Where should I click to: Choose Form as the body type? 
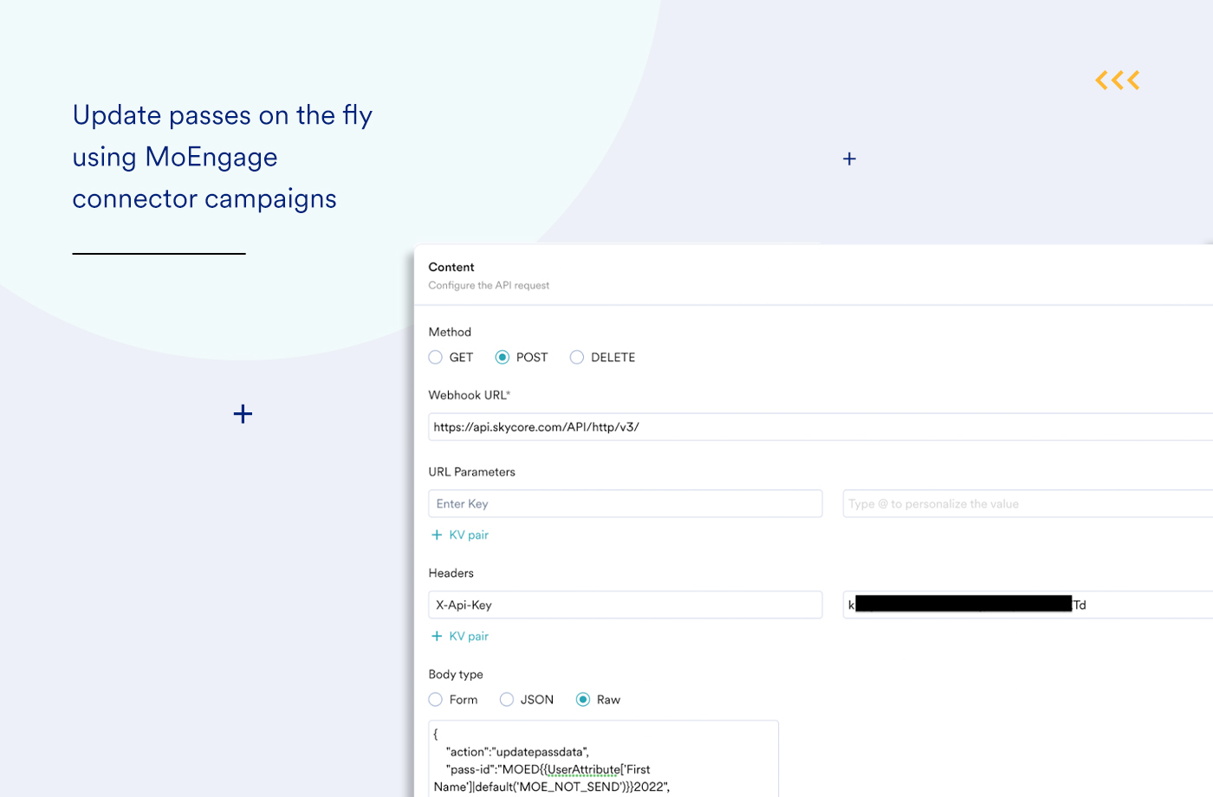435,699
